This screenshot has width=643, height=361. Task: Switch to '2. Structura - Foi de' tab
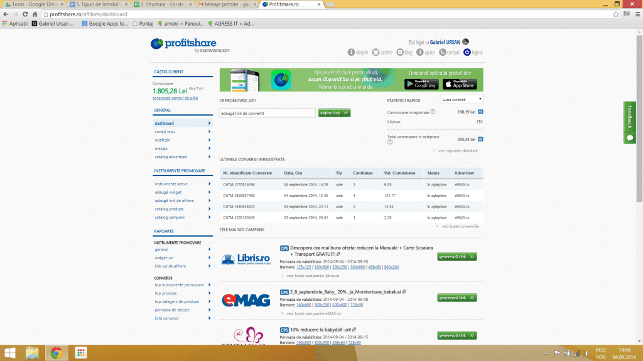tap(163, 4)
